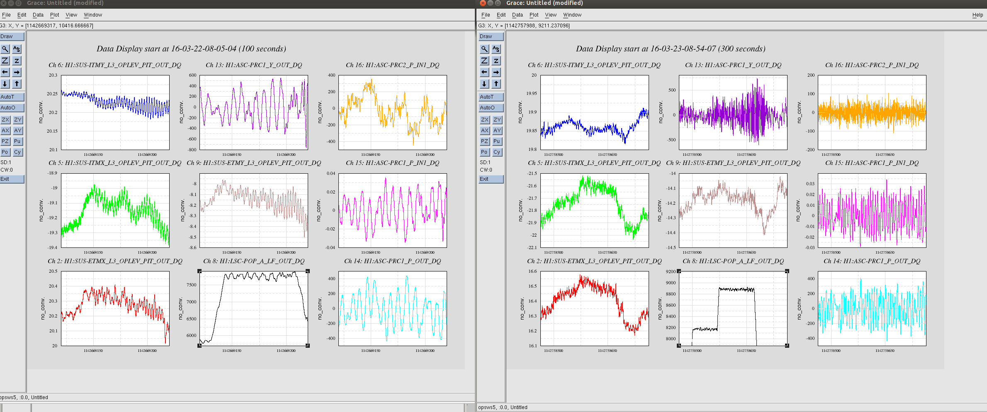Click the Exit button in right window

pyautogui.click(x=491, y=179)
